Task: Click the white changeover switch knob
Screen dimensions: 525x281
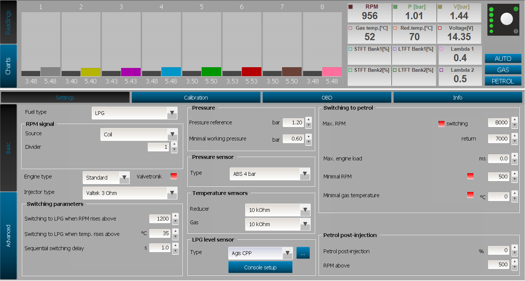Action: [507, 18]
